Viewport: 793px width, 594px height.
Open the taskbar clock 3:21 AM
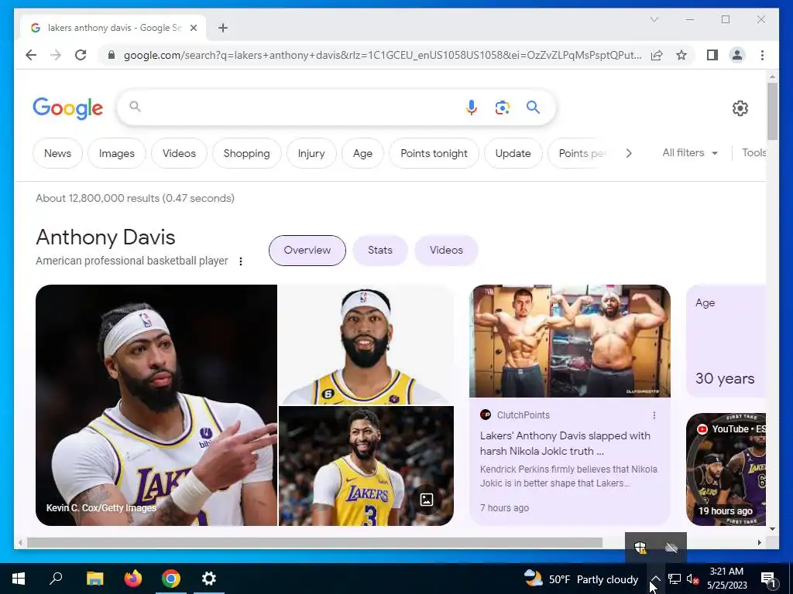click(726, 579)
